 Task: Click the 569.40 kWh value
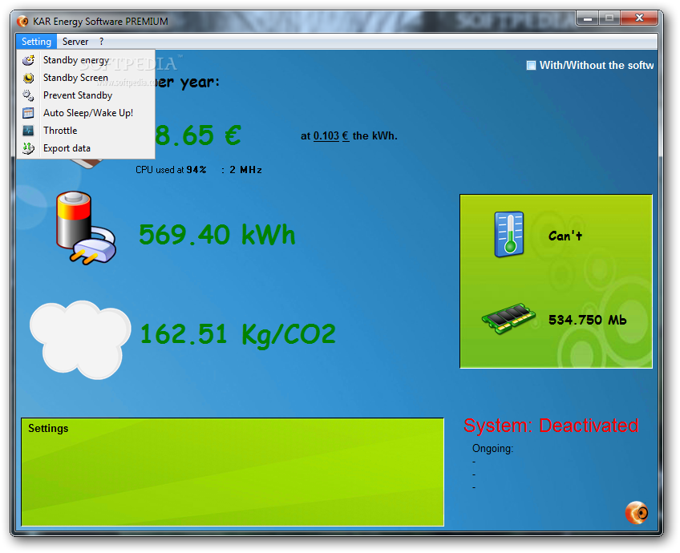click(x=217, y=235)
